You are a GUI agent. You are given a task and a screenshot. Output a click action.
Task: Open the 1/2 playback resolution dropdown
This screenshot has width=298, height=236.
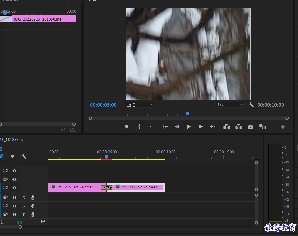230,105
